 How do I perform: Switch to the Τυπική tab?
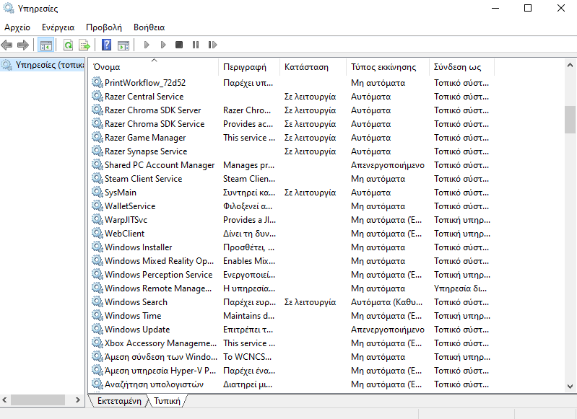point(167,401)
